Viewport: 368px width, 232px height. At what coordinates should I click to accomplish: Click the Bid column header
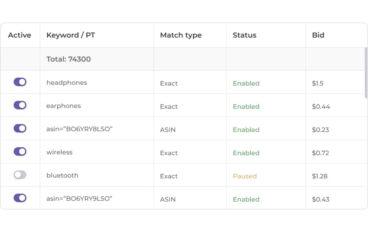[318, 35]
